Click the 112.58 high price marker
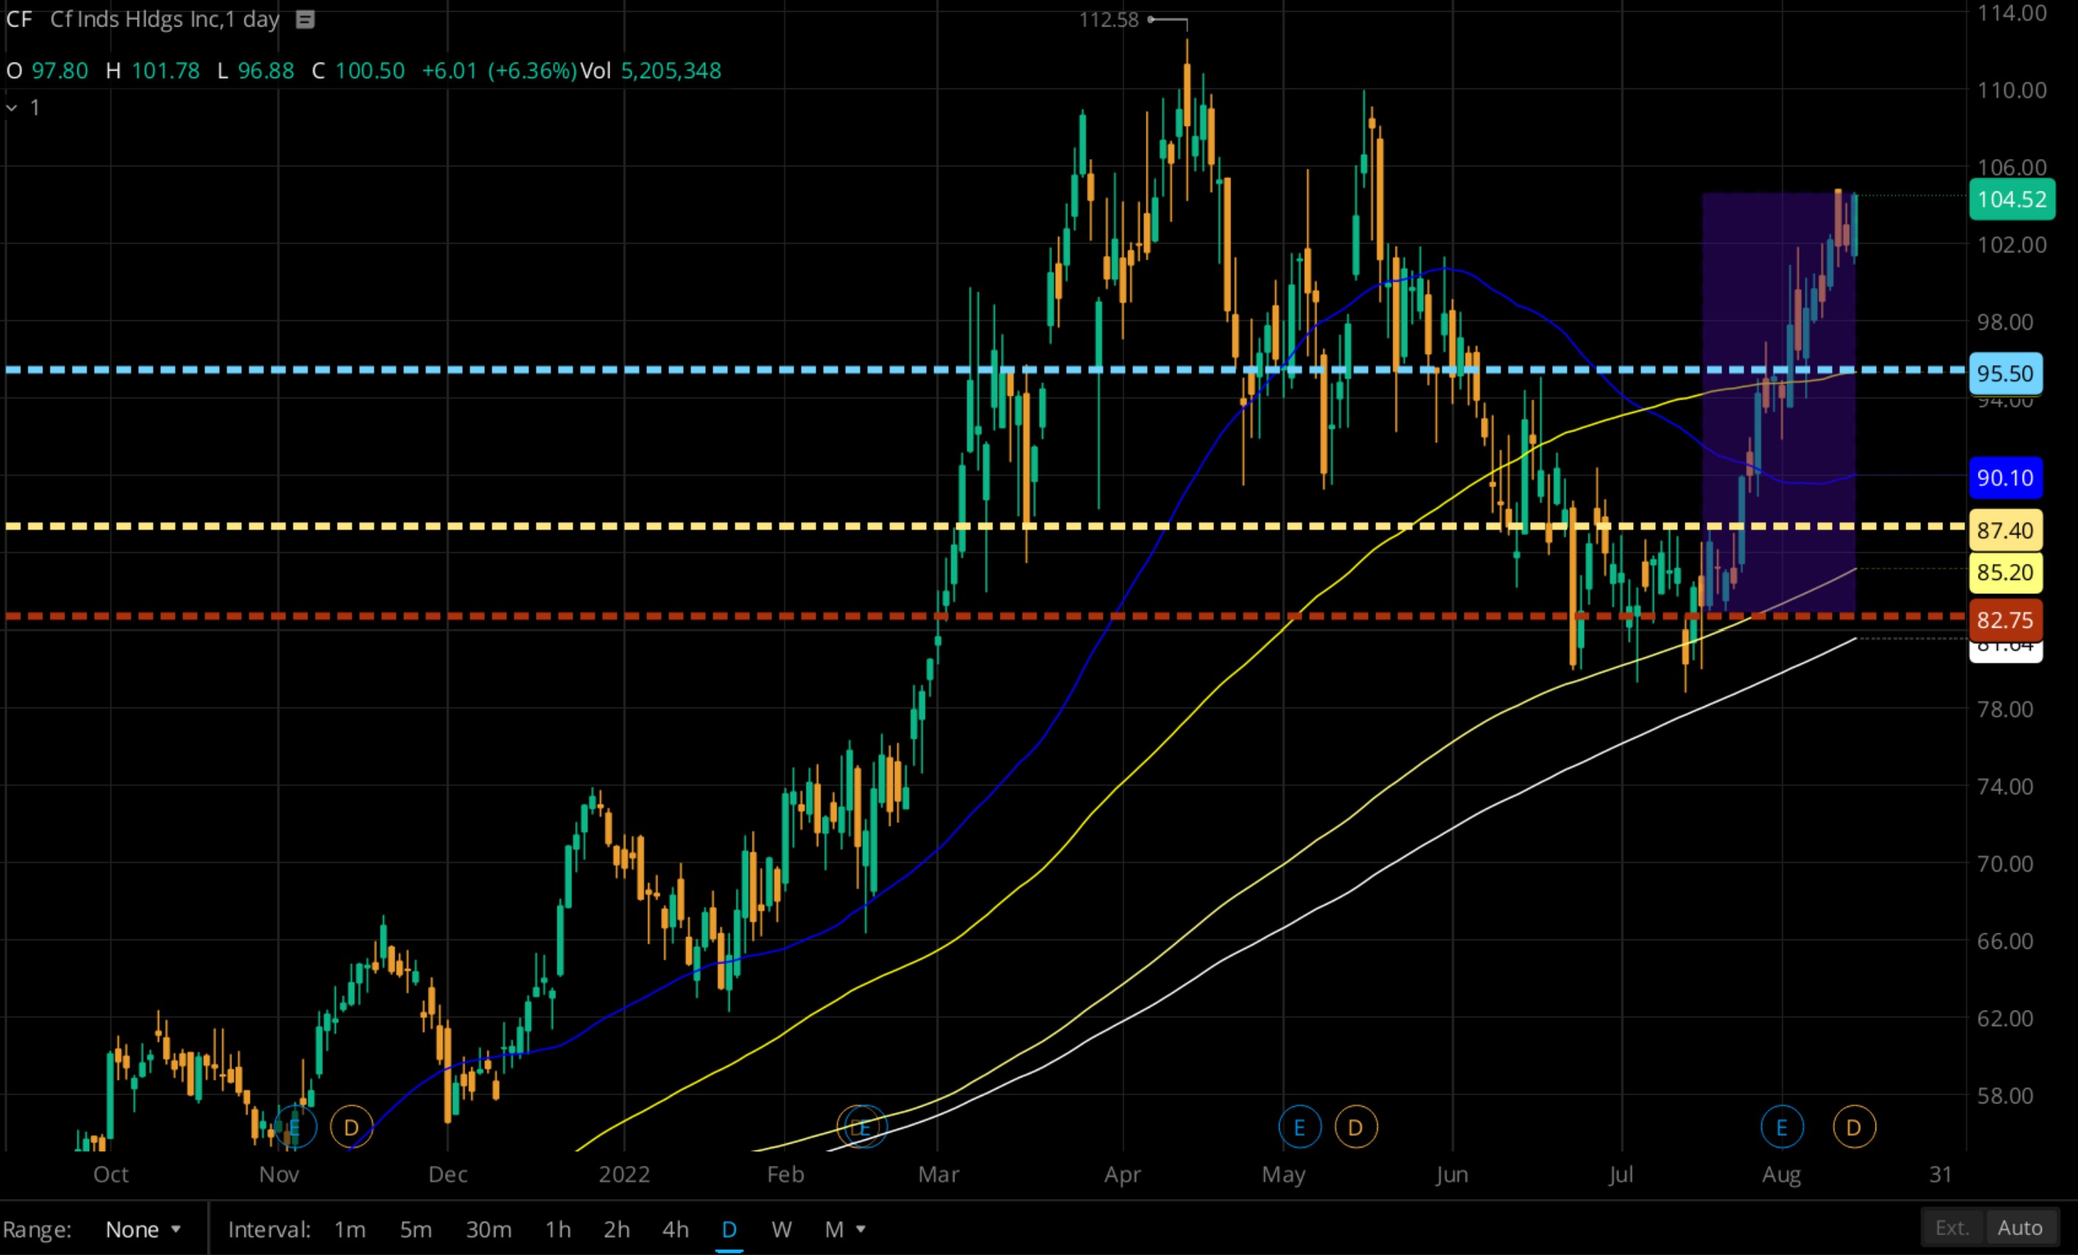The height and width of the screenshot is (1255, 2078). (x=1109, y=19)
